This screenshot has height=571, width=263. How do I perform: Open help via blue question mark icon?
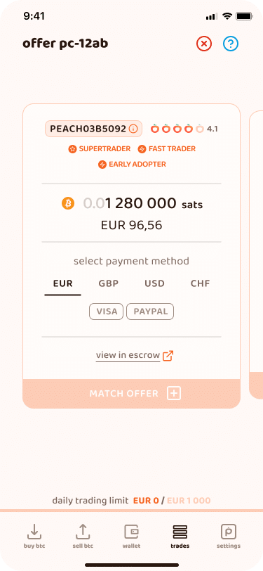(231, 44)
